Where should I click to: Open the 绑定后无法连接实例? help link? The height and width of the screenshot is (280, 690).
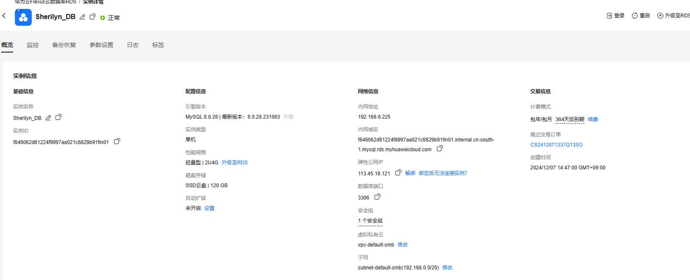443,173
